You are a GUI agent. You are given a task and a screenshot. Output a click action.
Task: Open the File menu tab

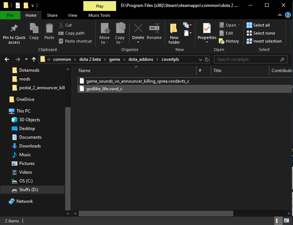click(10, 15)
